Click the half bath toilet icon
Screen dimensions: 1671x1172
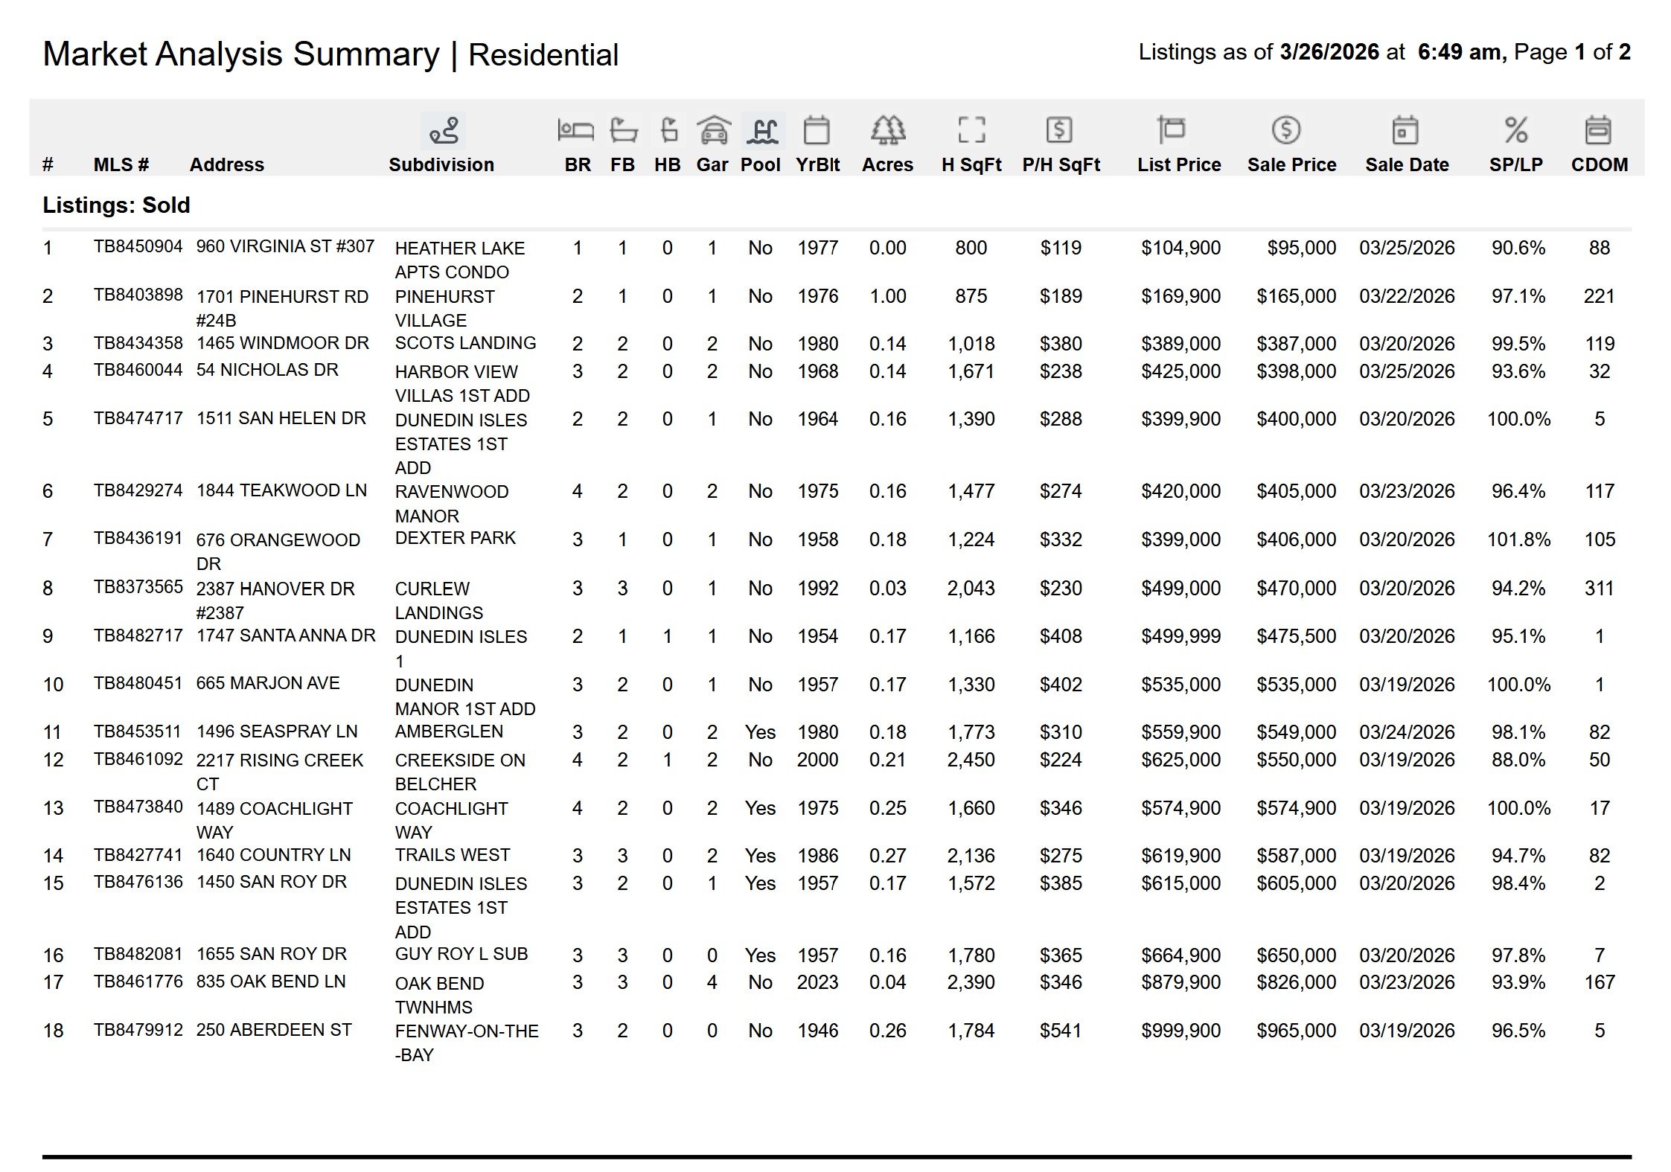pyautogui.click(x=668, y=130)
